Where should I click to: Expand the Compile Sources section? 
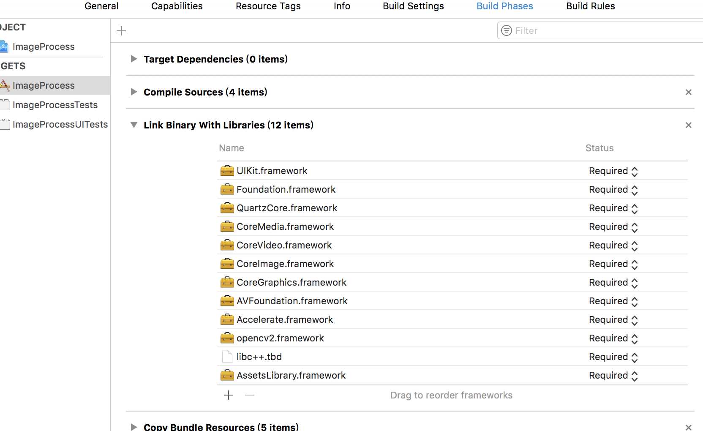[x=134, y=92]
